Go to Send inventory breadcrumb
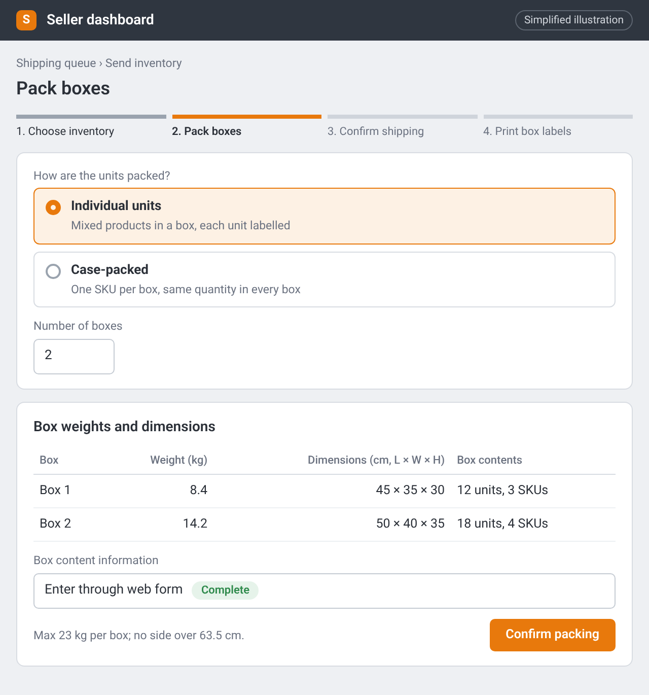 143,63
